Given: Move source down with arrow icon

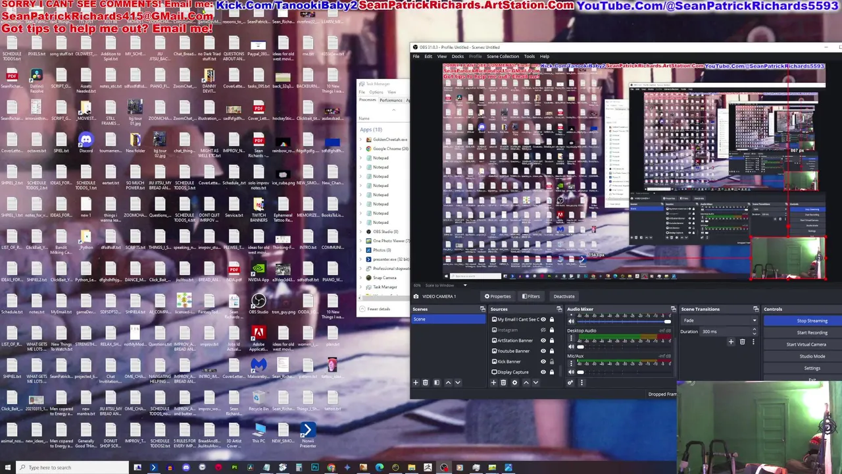Looking at the screenshot, I should 535,382.
